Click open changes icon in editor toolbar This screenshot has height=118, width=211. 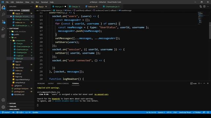pos(201,7)
